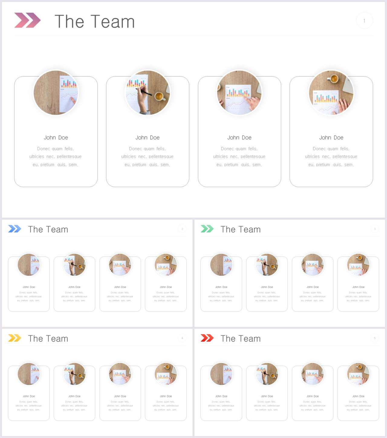This screenshot has height=438, width=387.
Task: Click the green double-chevron arrow icon
Action: click(x=207, y=229)
